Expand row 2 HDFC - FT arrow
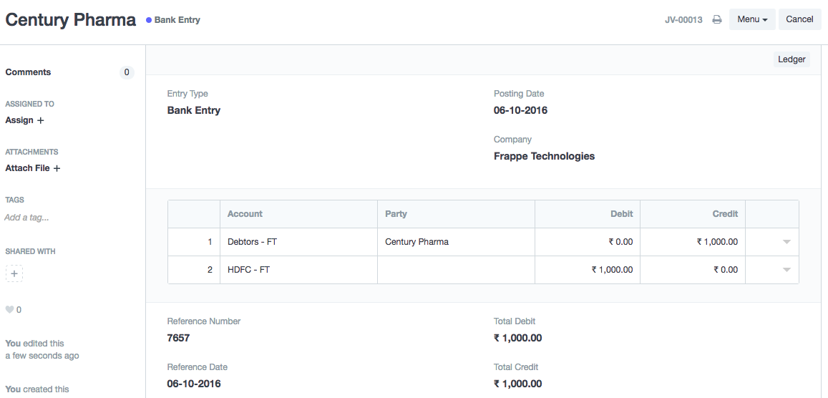Viewport: 828px width, 398px height. pos(786,270)
